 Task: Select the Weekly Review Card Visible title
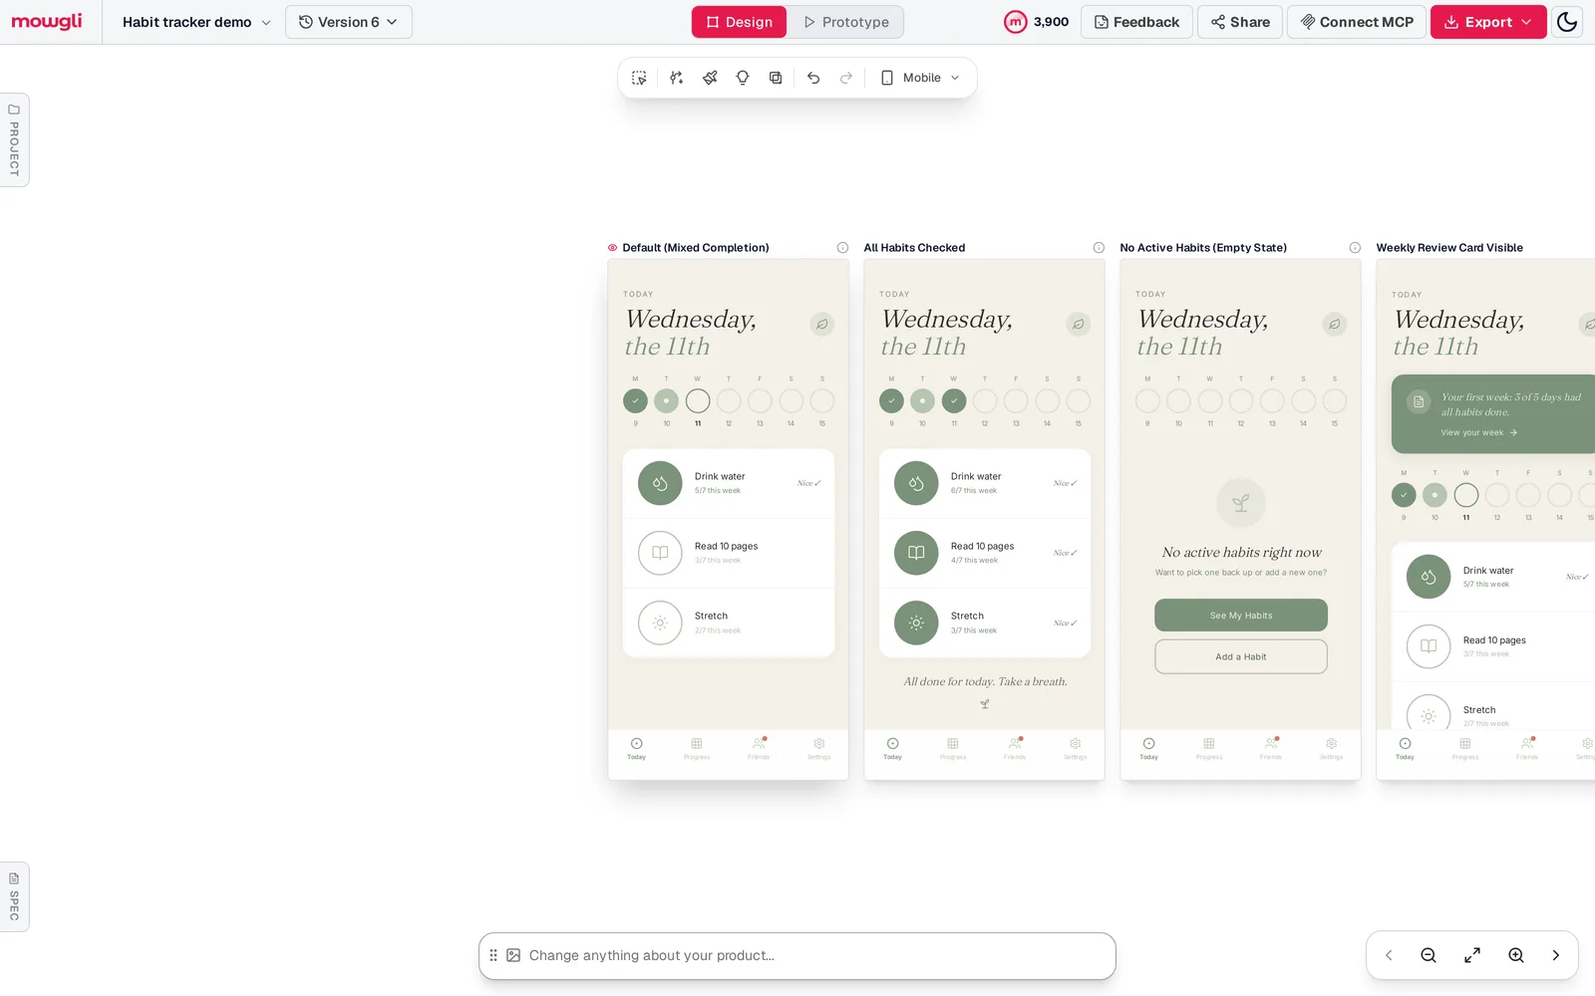pyautogui.click(x=1449, y=248)
